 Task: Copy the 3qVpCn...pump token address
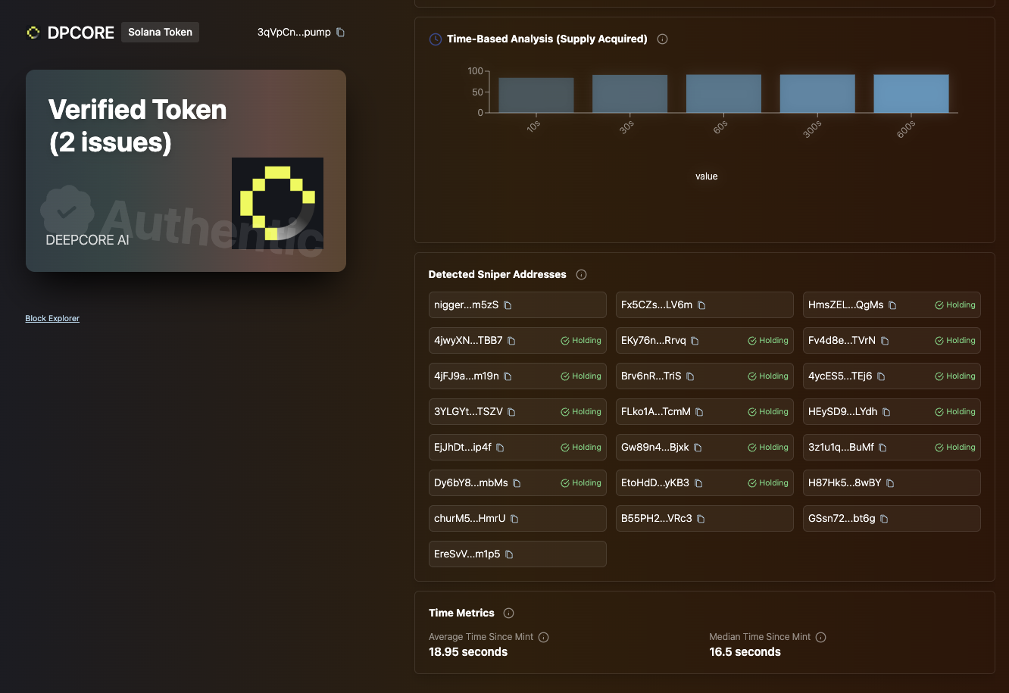point(340,33)
